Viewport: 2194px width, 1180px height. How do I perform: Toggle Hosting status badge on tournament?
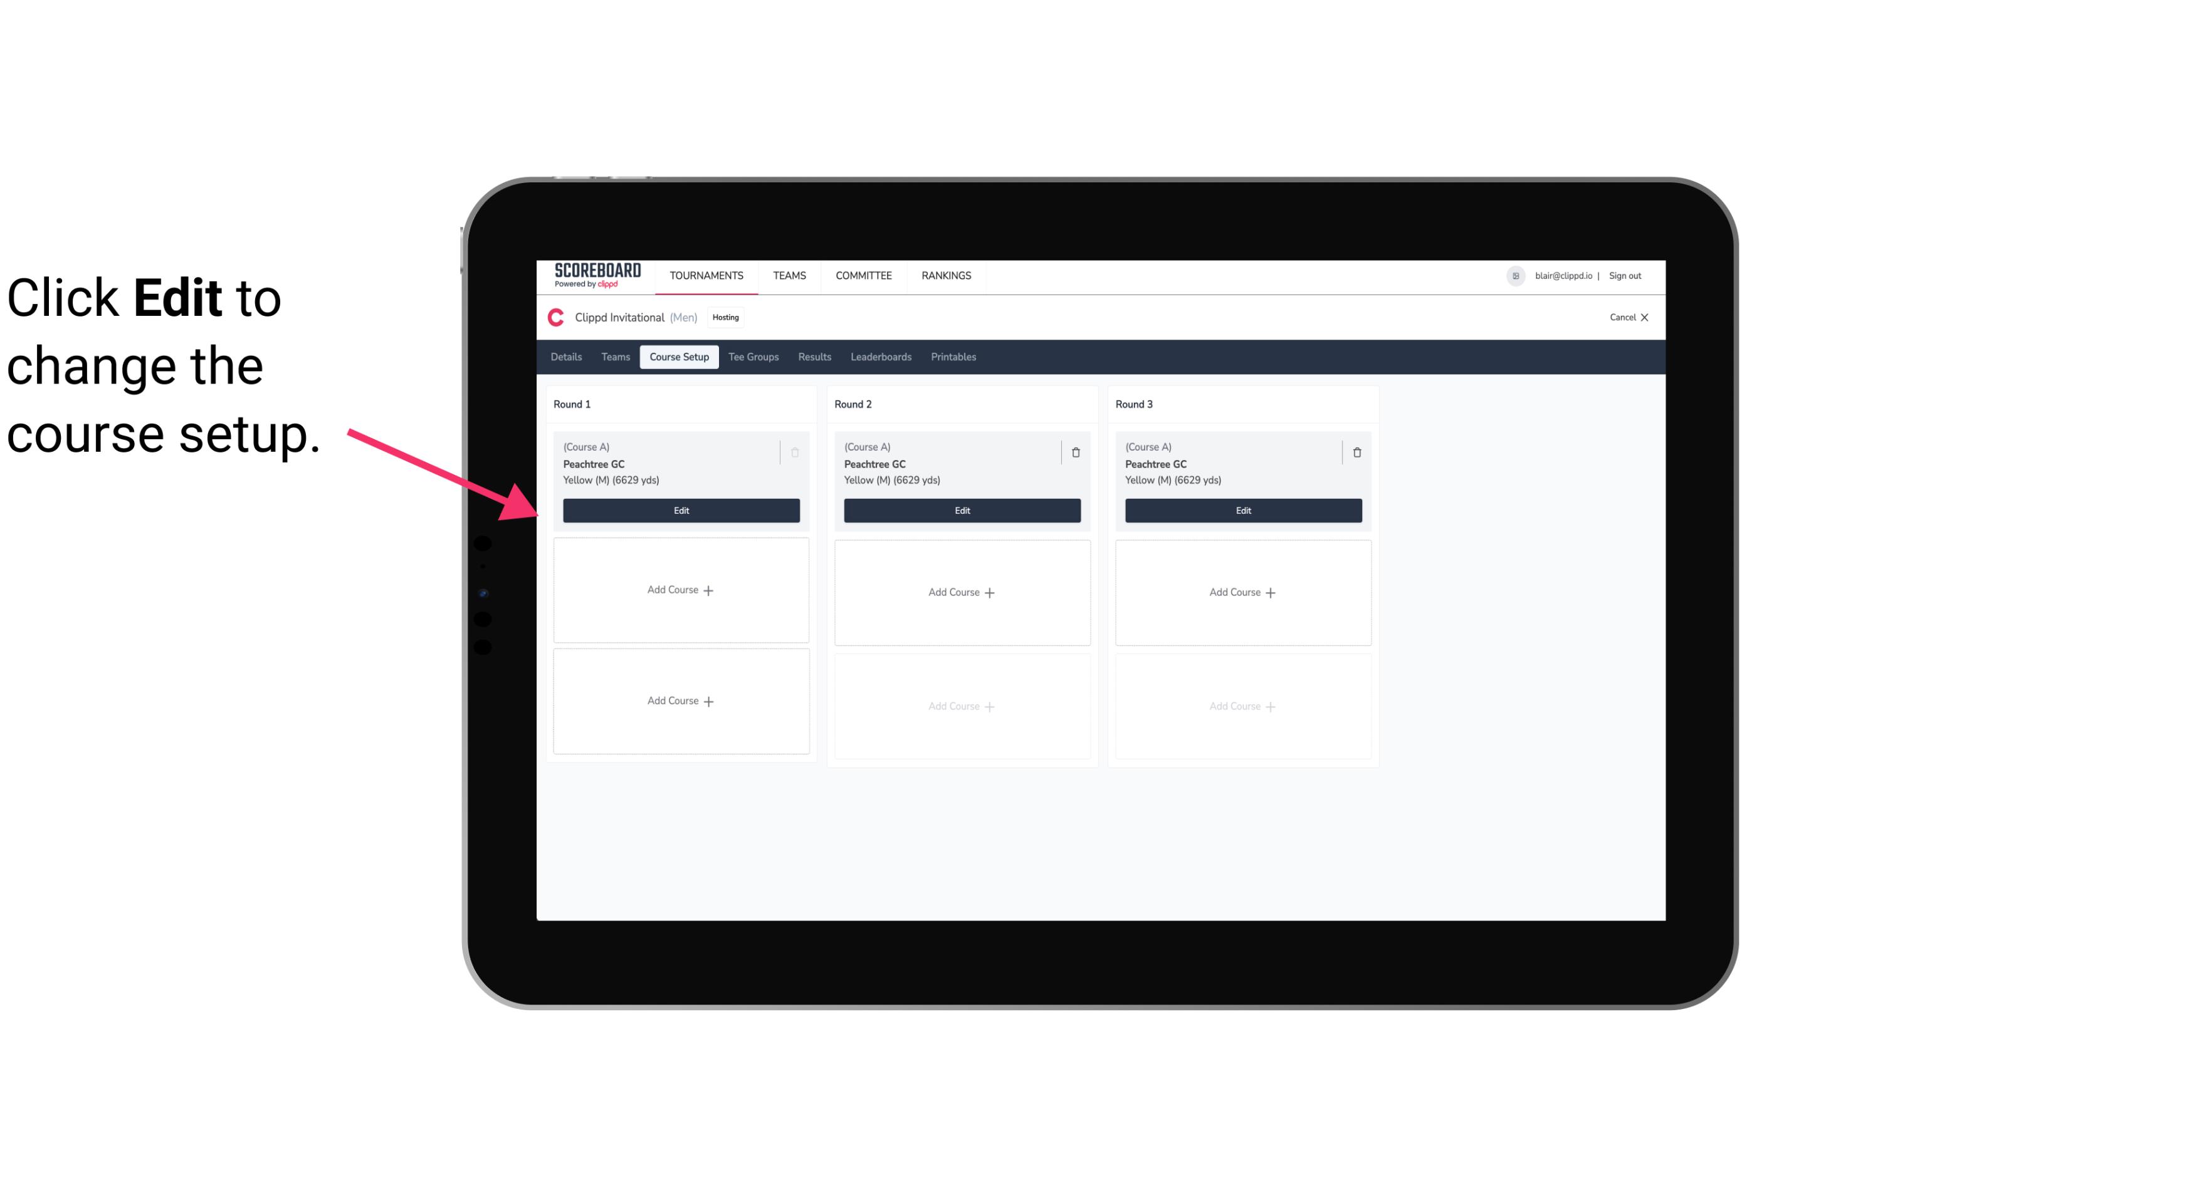coord(725,318)
